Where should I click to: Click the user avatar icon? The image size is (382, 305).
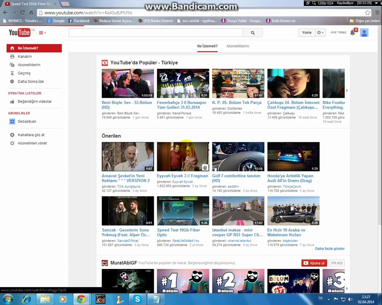coord(364,33)
